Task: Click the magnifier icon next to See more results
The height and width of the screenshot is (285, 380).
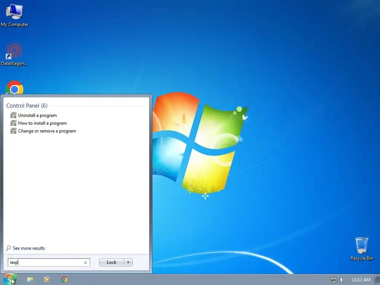Action: 9,248
